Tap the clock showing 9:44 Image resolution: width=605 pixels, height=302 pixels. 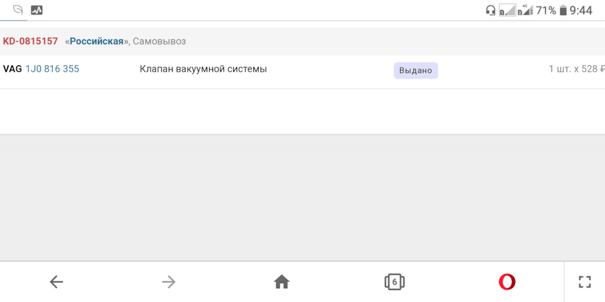coord(581,10)
